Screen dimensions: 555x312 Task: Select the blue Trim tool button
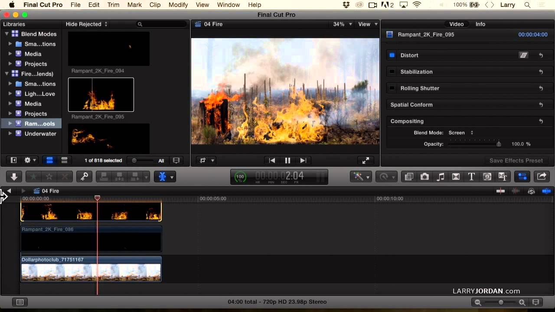click(x=163, y=176)
